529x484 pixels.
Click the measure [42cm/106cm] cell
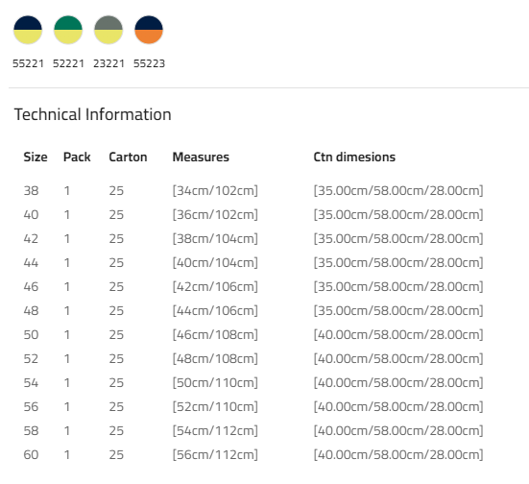215,286
